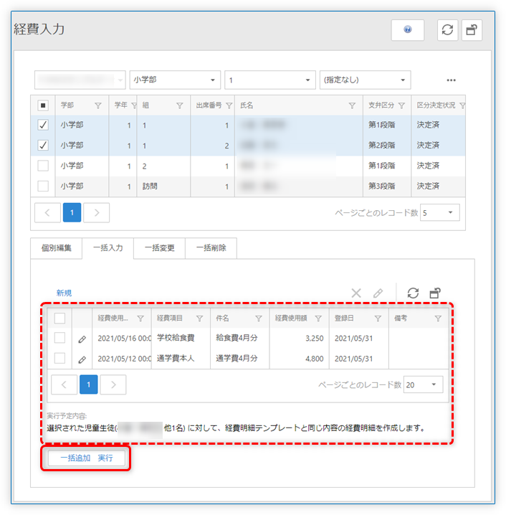Filter the 出席番号 column
Screen dimensions: 506x515
pos(229,105)
